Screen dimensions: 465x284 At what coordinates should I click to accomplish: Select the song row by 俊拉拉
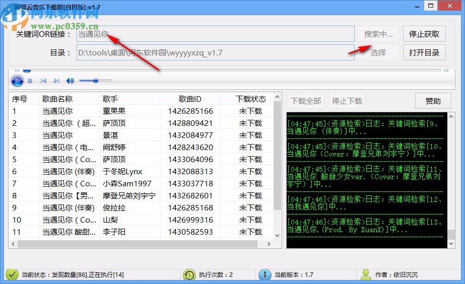click(x=141, y=208)
